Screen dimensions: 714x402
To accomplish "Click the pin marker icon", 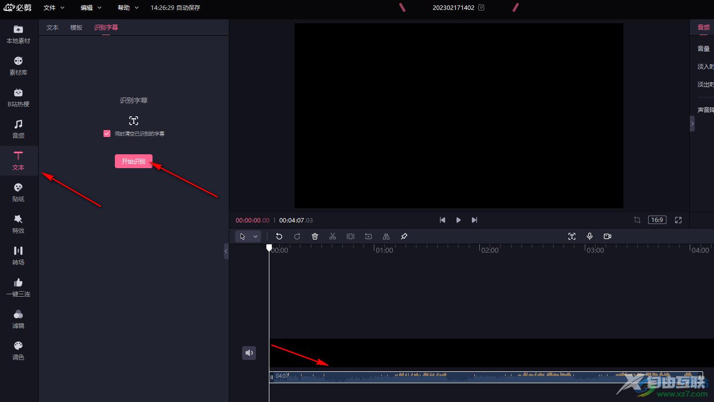I will point(404,236).
